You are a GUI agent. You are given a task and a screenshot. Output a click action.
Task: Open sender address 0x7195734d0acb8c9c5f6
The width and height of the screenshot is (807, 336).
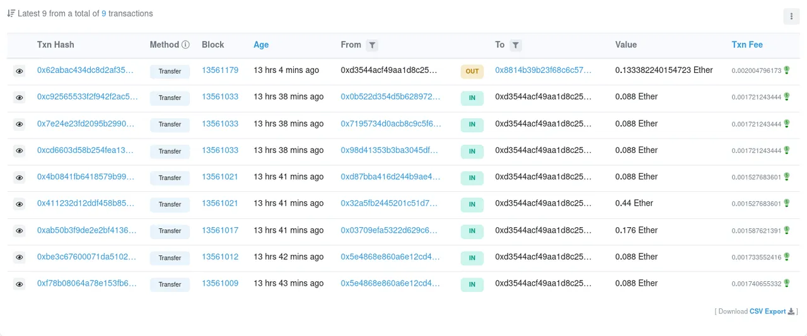[391, 123]
